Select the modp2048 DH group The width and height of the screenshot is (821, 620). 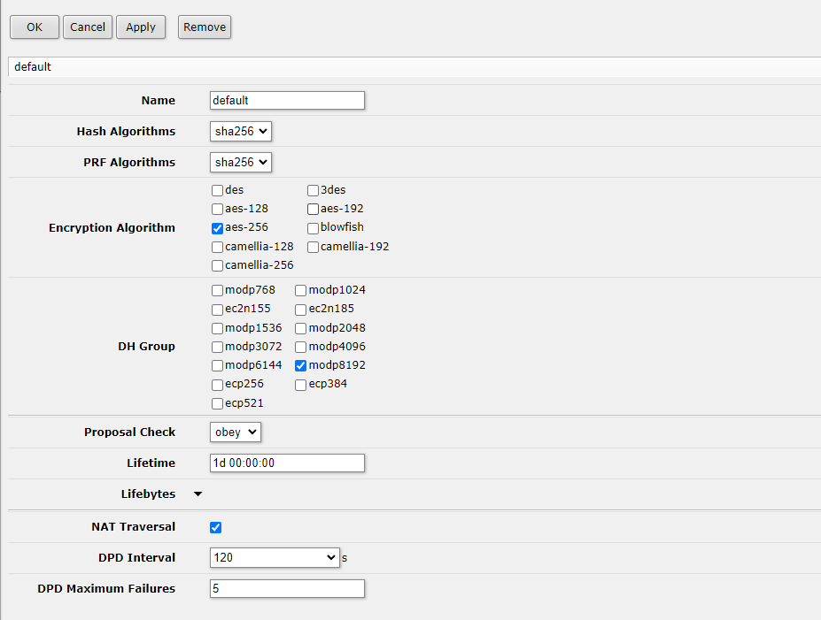(301, 328)
